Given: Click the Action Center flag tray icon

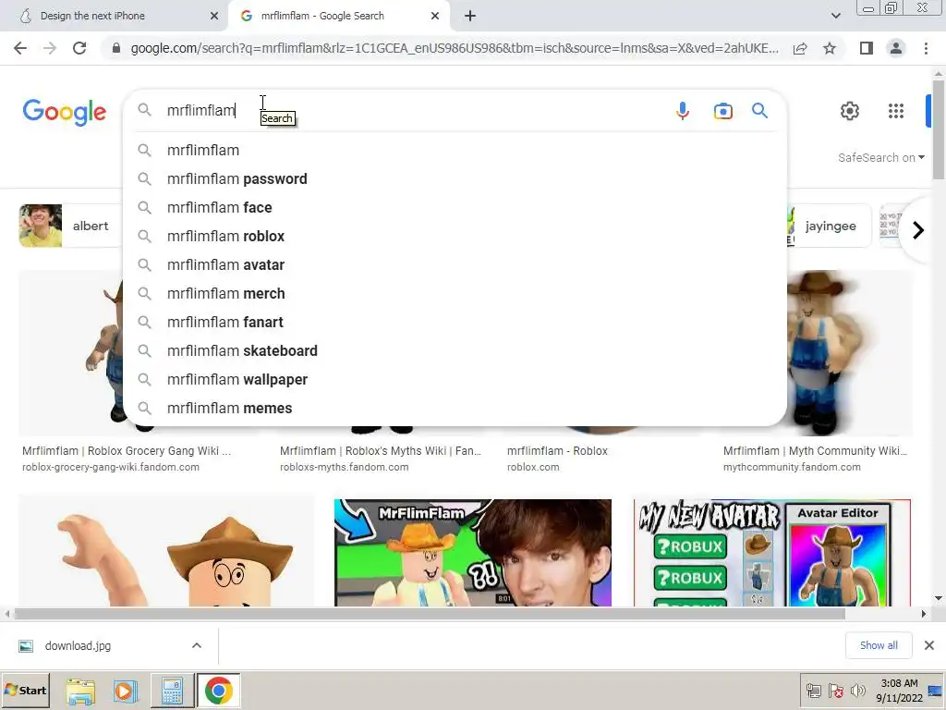Looking at the screenshot, I should click(x=835, y=691).
